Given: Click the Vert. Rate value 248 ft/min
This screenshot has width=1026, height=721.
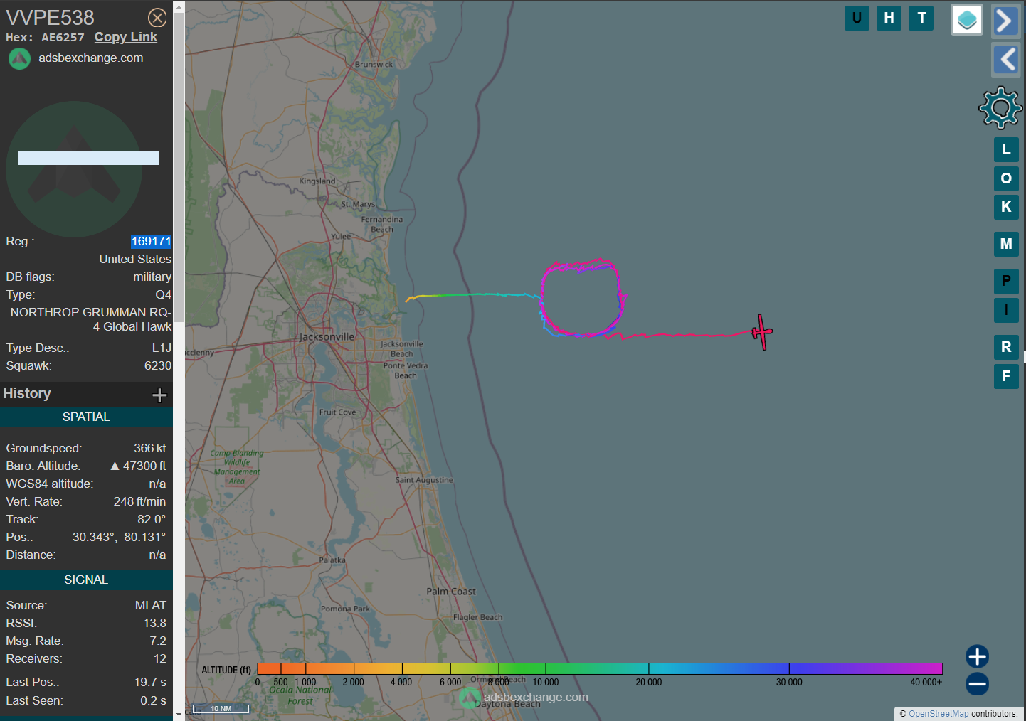Looking at the screenshot, I should coord(139,501).
